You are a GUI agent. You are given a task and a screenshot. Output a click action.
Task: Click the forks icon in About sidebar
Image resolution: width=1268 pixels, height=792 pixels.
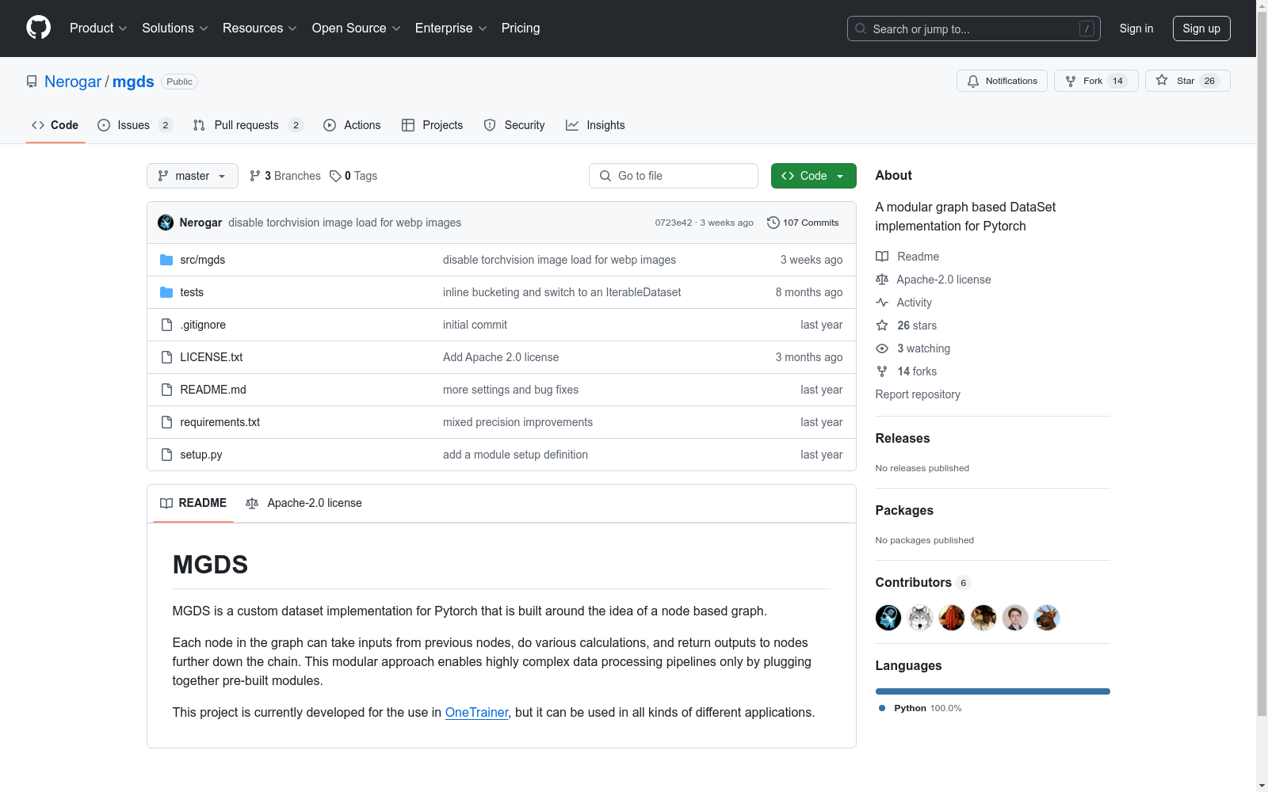(882, 371)
